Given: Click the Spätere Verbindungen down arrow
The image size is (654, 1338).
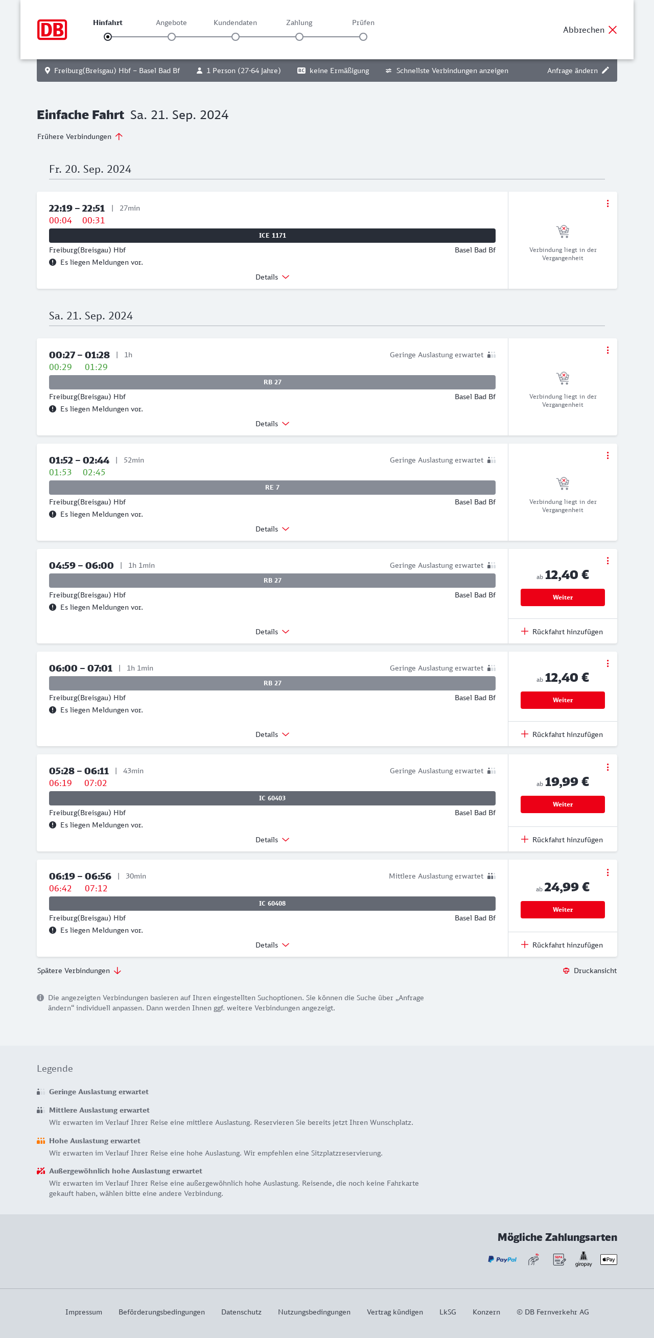Looking at the screenshot, I should click(118, 971).
